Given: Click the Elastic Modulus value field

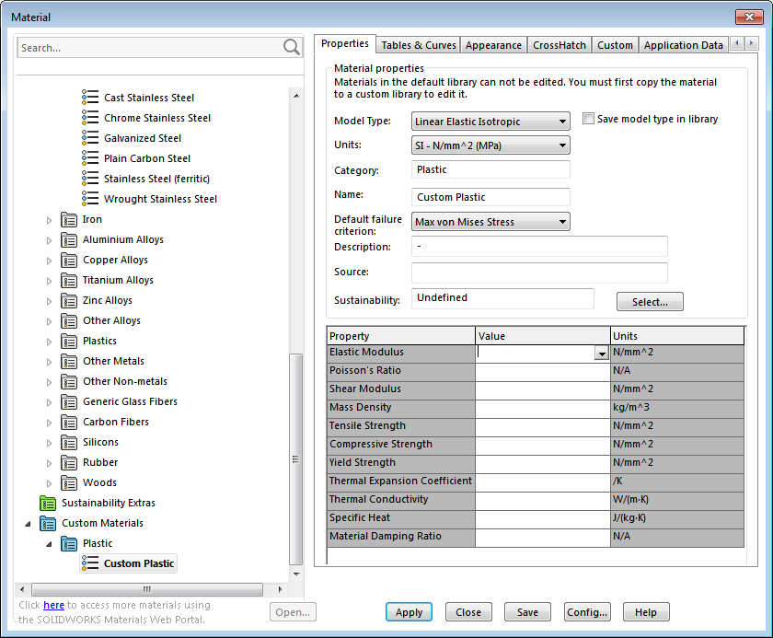Looking at the screenshot, I should [x=536, y=353].
